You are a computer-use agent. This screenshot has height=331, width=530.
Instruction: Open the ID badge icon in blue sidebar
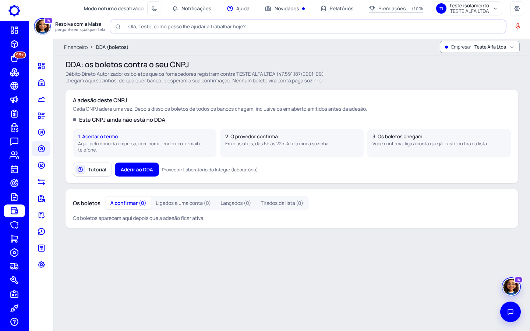14,294
